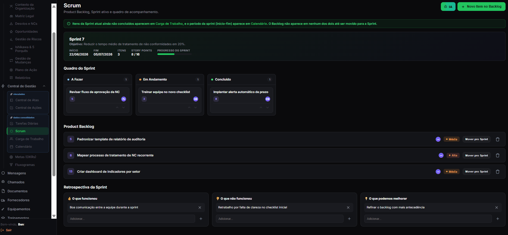
Task: Add a note under O que funcionou
Action: point(201,219)
